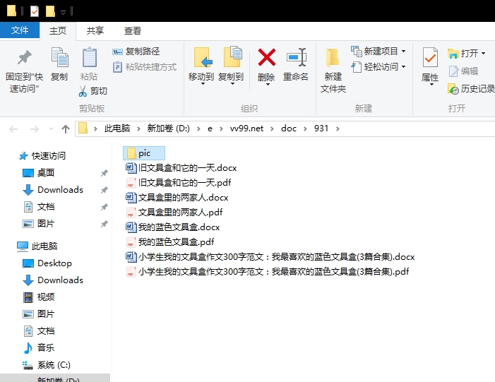The image size is (495, 382).
Task: Click Paste shortcut command
Action: 144,67
